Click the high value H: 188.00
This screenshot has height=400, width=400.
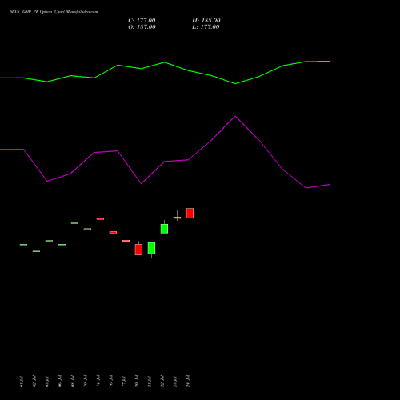pos(206,21)
